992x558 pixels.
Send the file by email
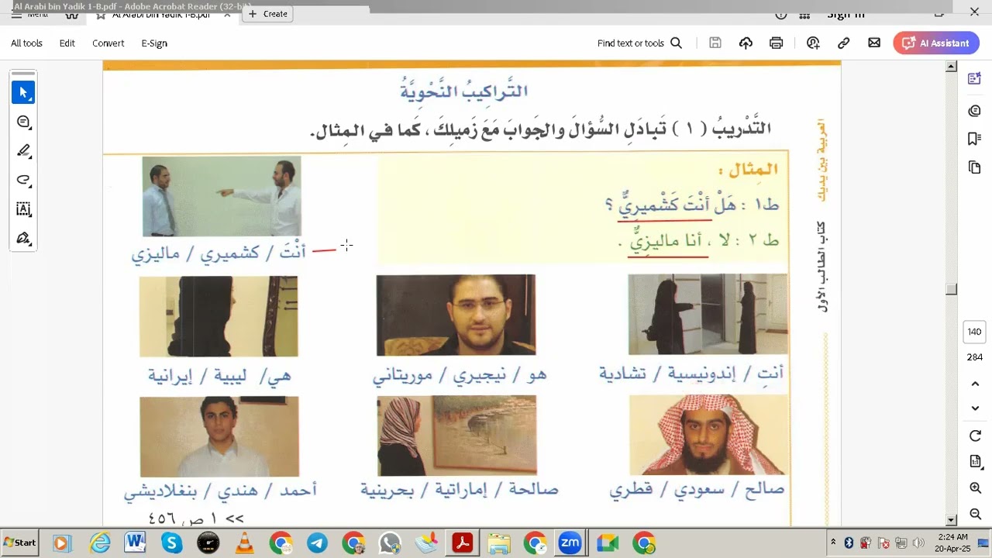(x=874, y=43)
